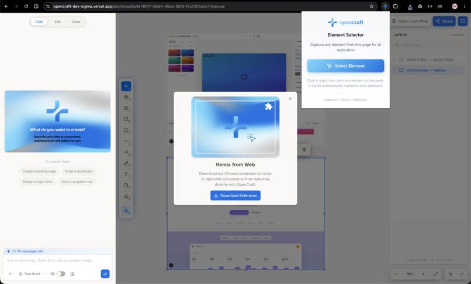Go forward in browser history
Image resolution: width=471 pixels, height=284 pixels.
(x=16, y=6)
